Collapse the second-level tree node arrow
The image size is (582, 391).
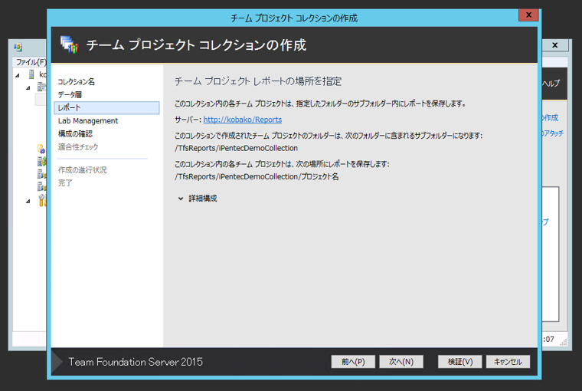tap(28, 88)
